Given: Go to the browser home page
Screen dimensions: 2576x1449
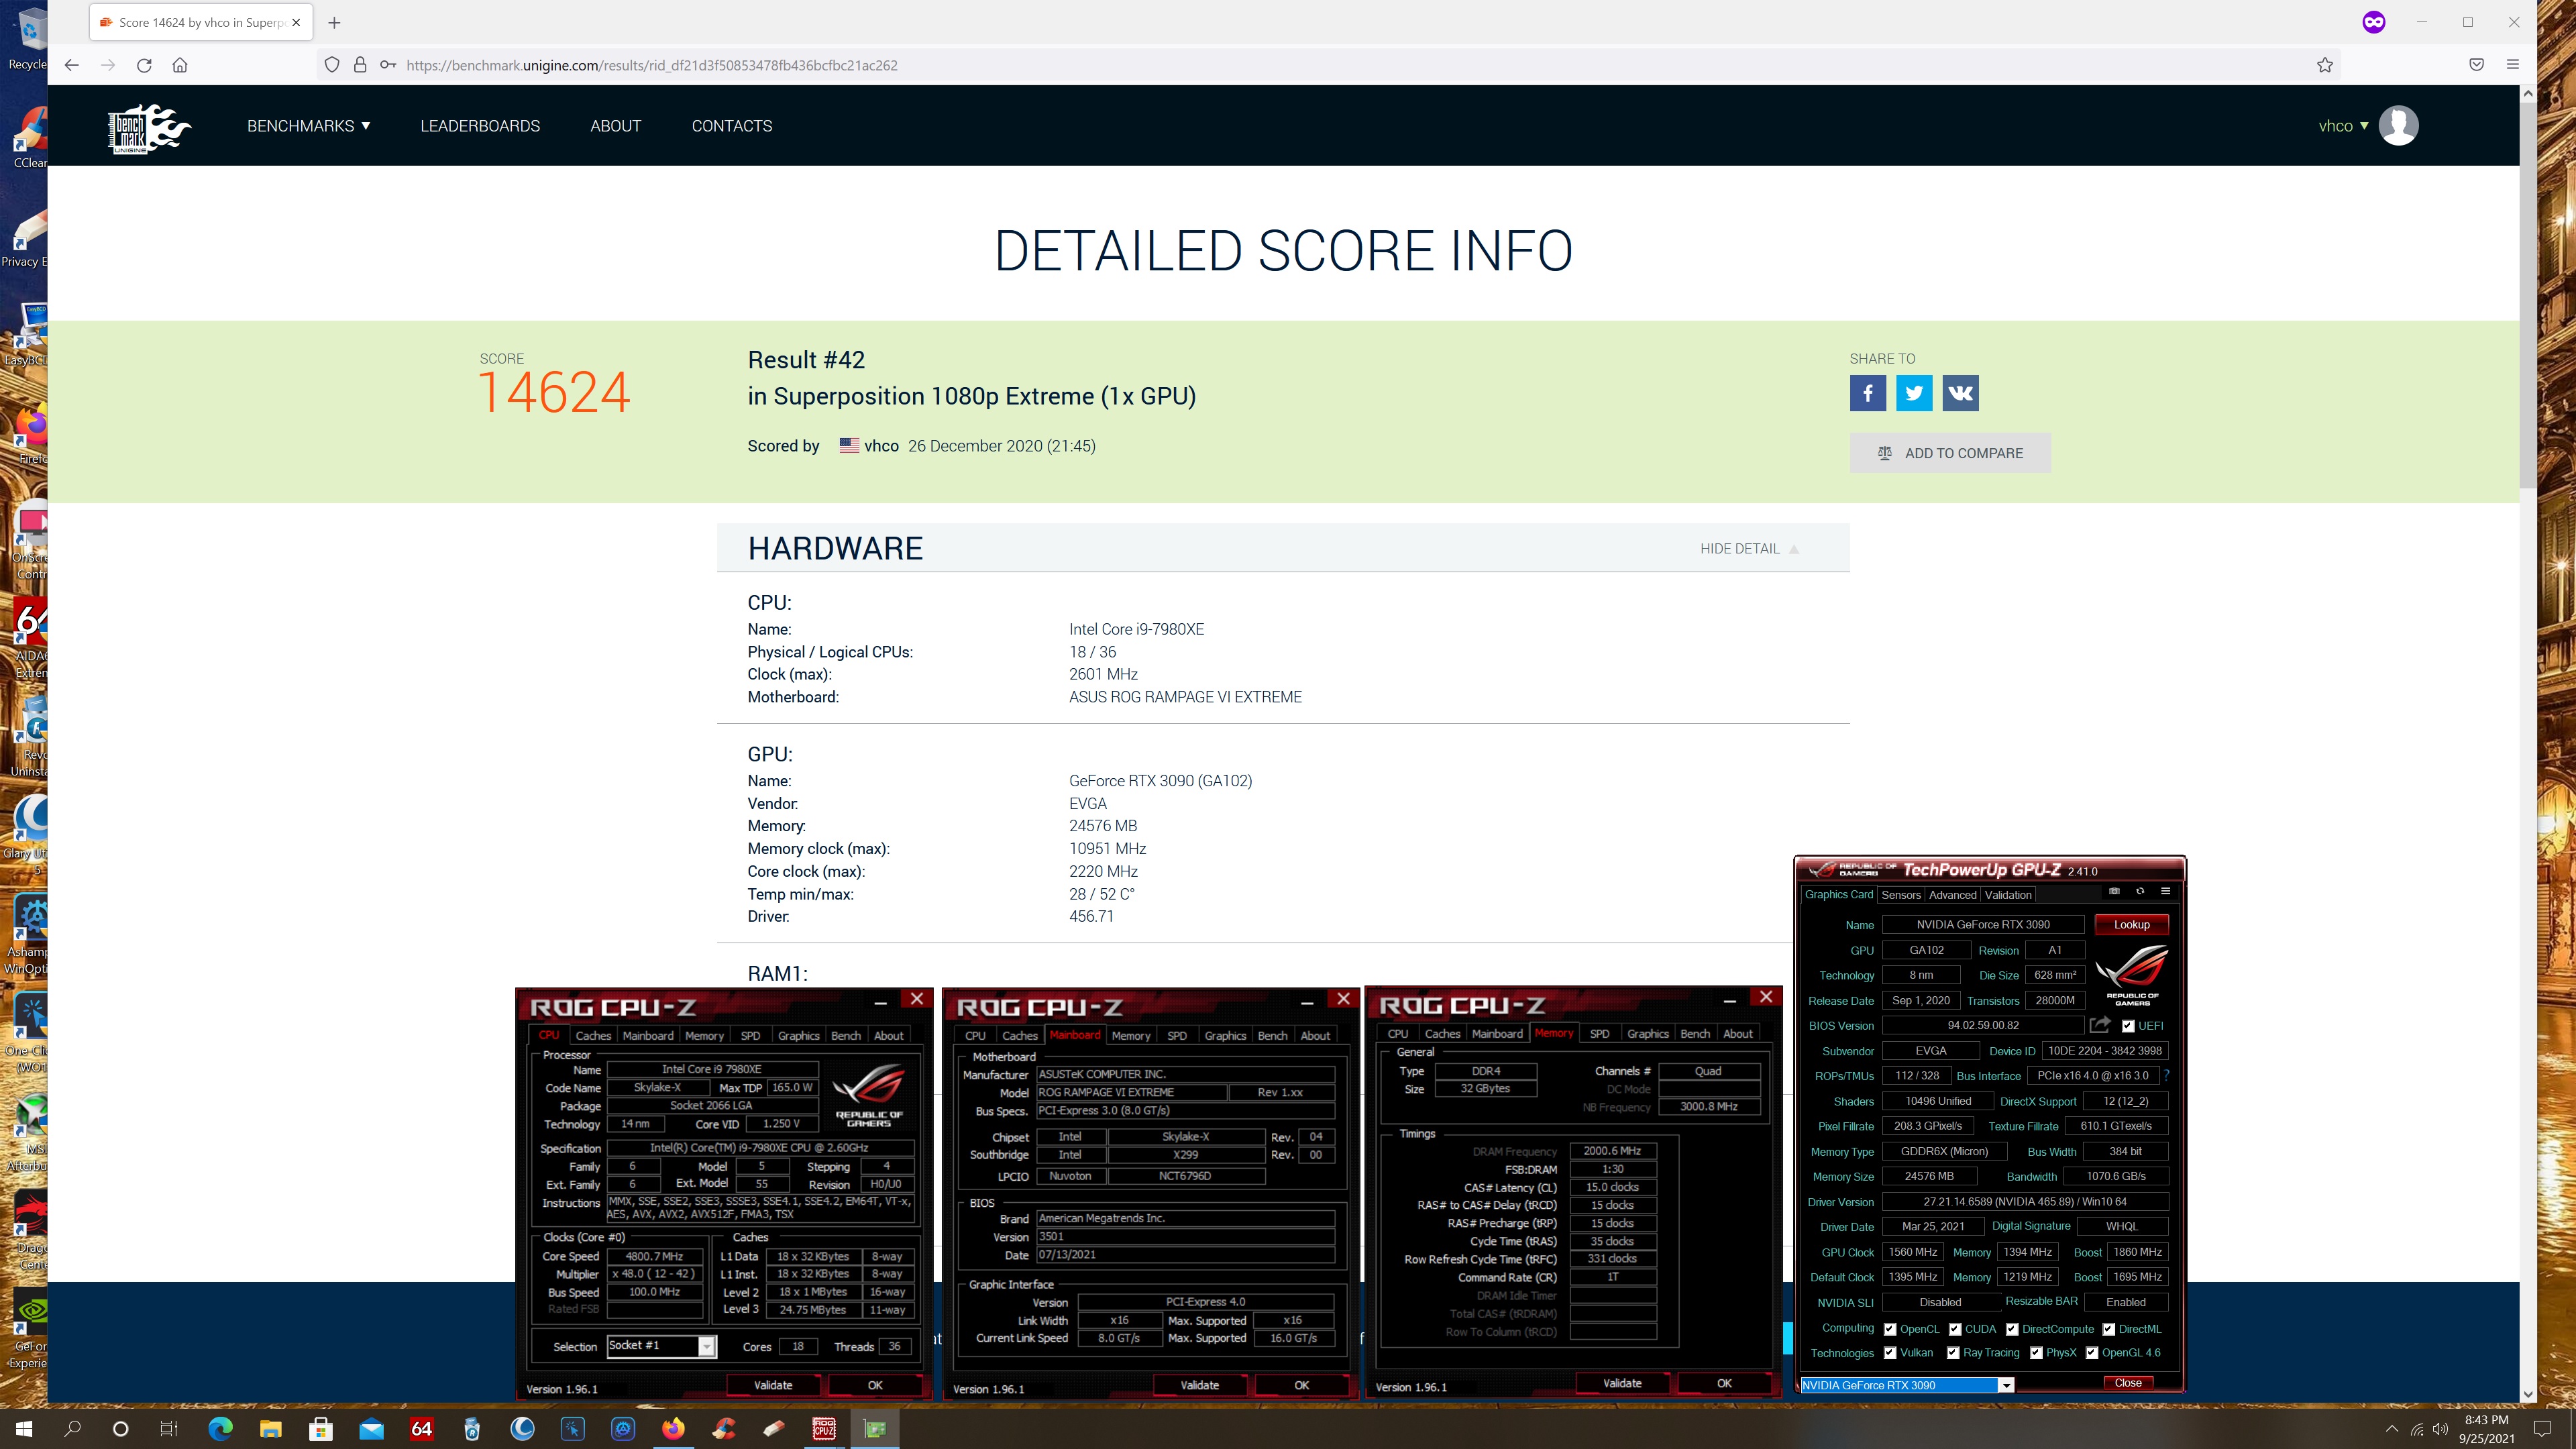Looking at the screenshot, I should tap(180, 65).
